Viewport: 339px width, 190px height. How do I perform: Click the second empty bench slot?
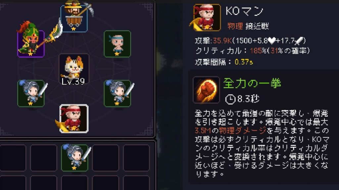[43, 158]
